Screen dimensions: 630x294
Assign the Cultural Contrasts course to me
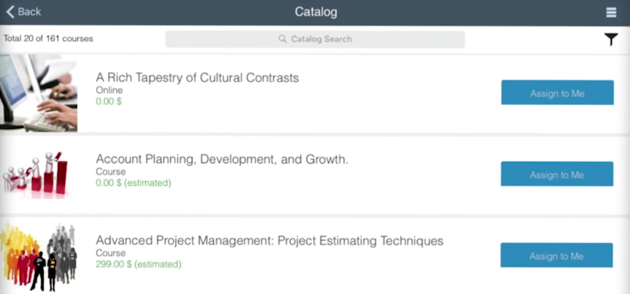point(557,92)
